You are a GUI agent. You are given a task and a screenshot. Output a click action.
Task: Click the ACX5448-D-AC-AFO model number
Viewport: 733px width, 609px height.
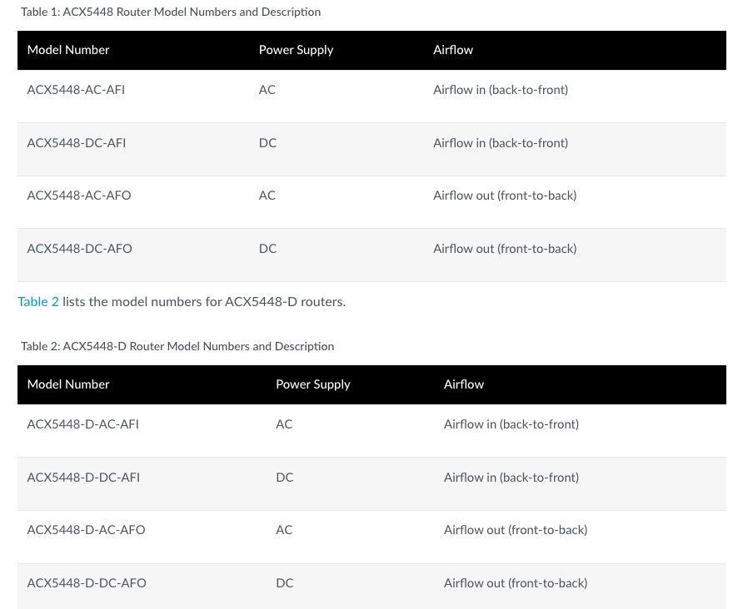[x=86, y=530]
